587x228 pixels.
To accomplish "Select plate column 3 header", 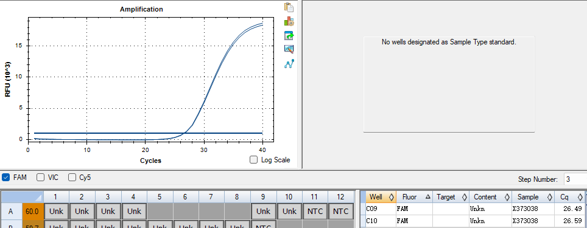I will click(x=108, y=197).
